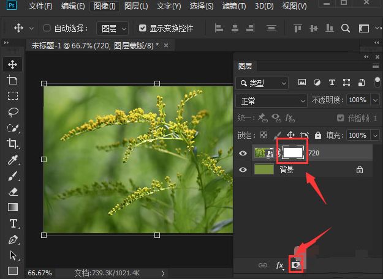Select the white layer mask thumbnail

pos(292,152)
